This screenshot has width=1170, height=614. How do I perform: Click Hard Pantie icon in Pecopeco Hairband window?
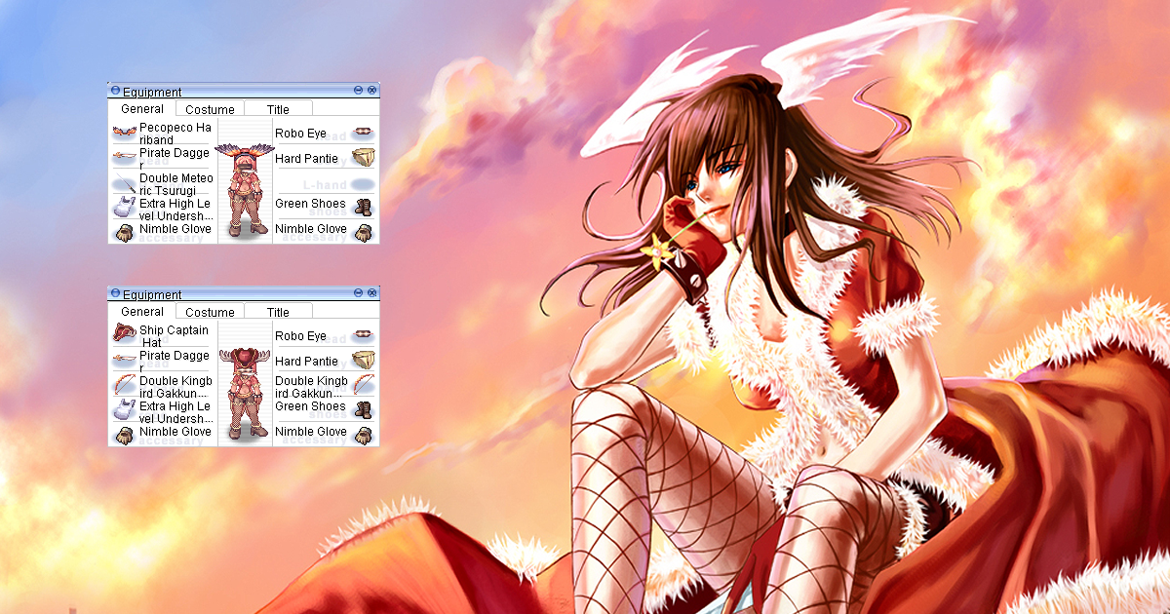click(x=364, y=157)
